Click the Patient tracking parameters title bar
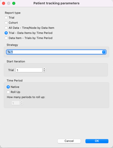Screen dimensions: 113x148 (56, 3)
